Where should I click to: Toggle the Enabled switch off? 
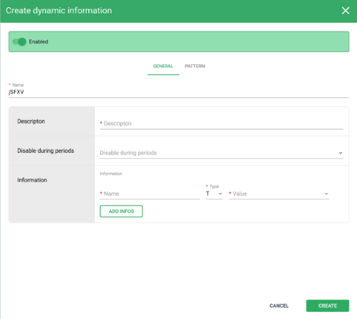point(20,41)
